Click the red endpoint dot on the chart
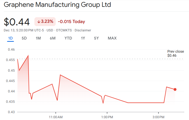The width and height of the screenshot is (189, 120). click(x=175, y=89)
